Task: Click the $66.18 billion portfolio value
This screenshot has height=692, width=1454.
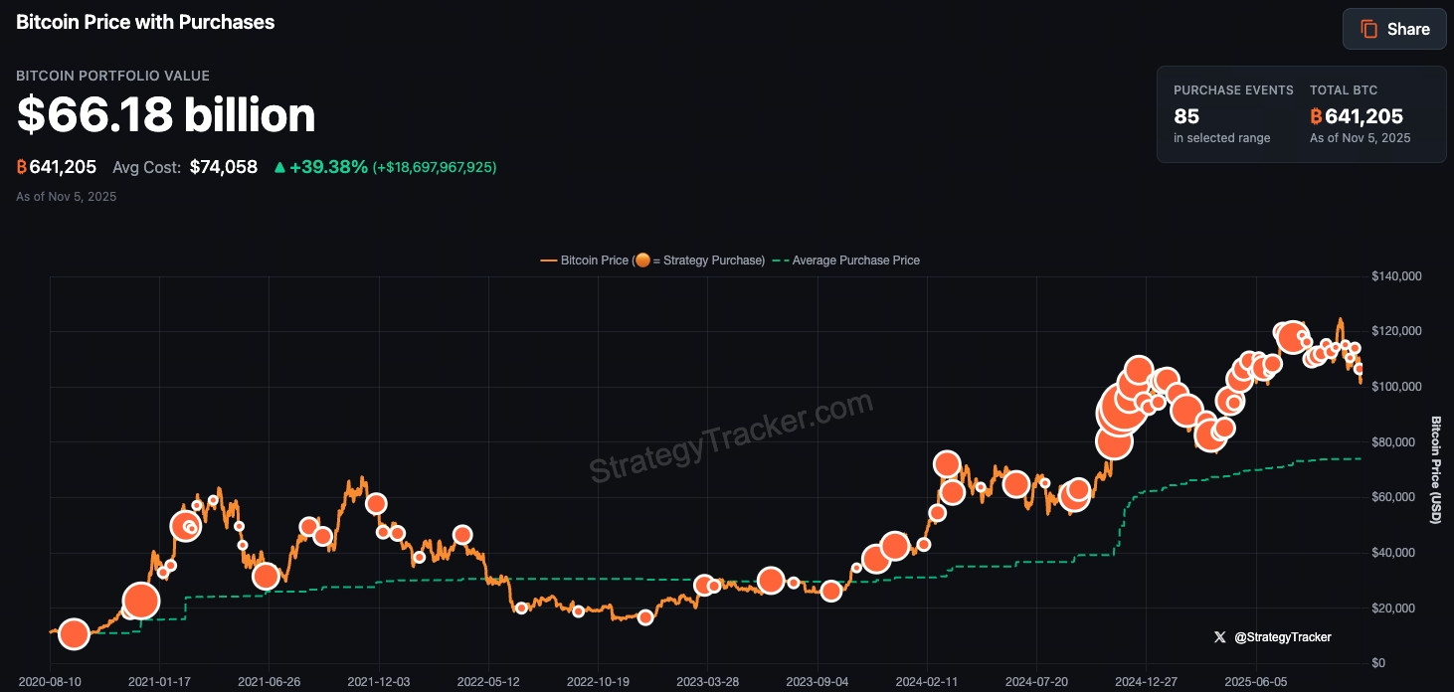Action: 166,115
